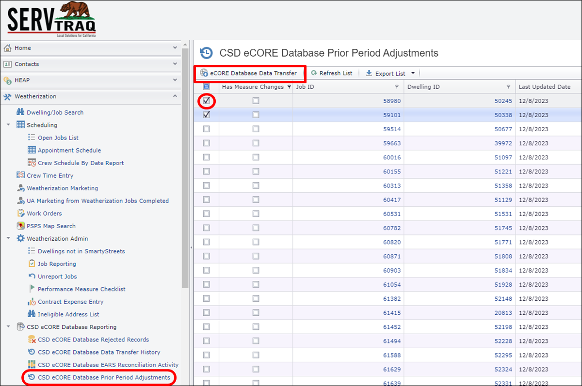Check the row checkbox for Job 61054
This screenshot has width=582, height=386.
(207, 284)
